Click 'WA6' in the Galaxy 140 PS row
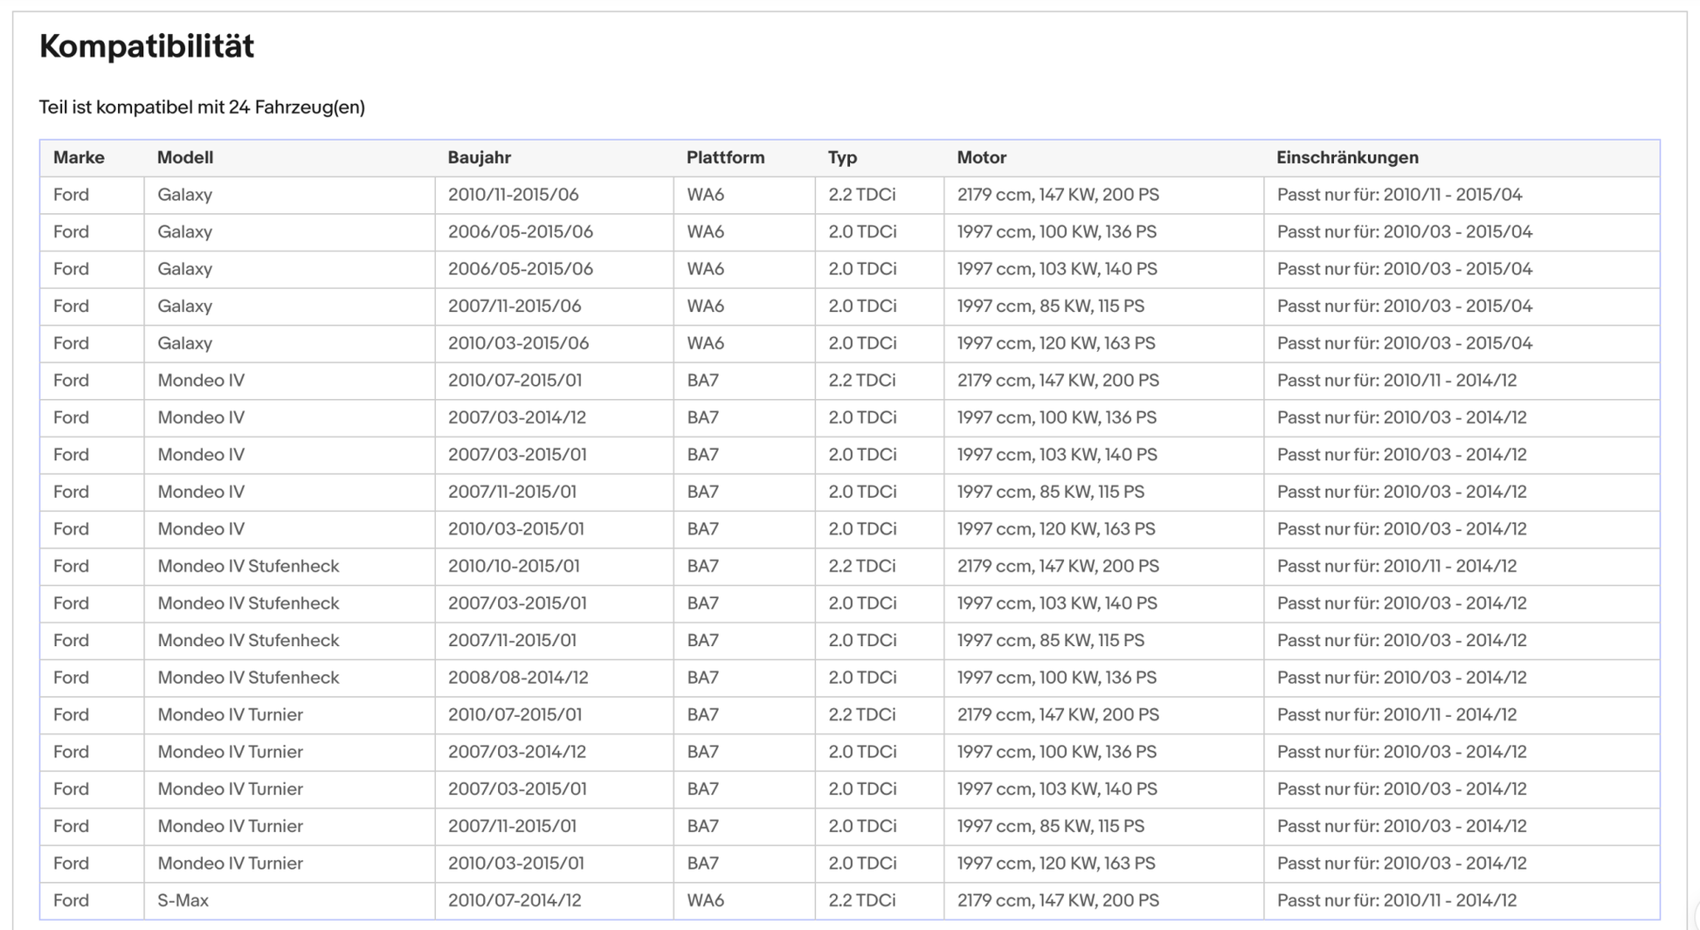Screen dimensions: 1700x930 tap(706, 269)
